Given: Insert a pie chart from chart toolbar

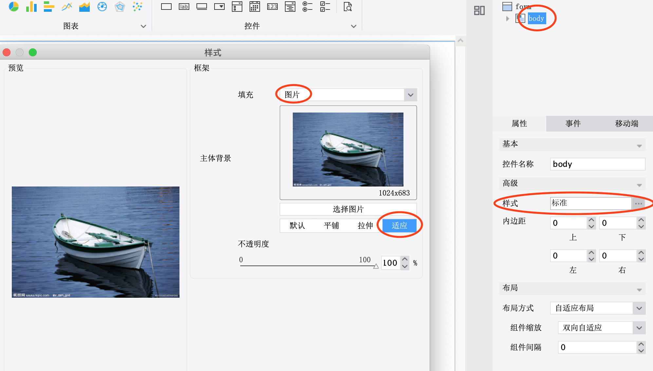Looking at the screenshot, I should point(13,7).
